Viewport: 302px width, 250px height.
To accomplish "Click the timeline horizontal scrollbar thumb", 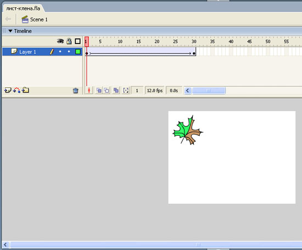I will 209,91.
